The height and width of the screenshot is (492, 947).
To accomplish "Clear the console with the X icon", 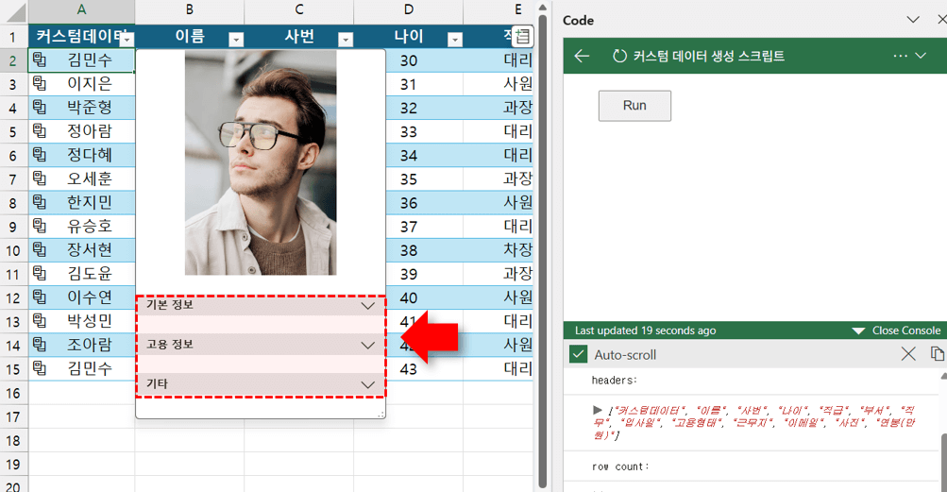I will point(907,354).
